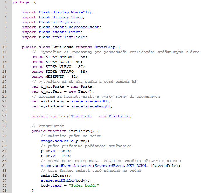Click constant "SIPKA_VPRAVO"
208x193 pixels.
coord(60,72)
